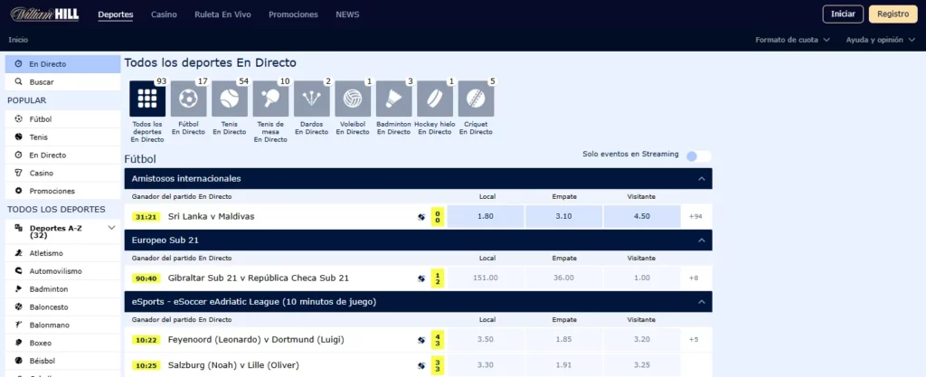Open the Ruleta En Vivo menu
926x377 pixels.
222,14
